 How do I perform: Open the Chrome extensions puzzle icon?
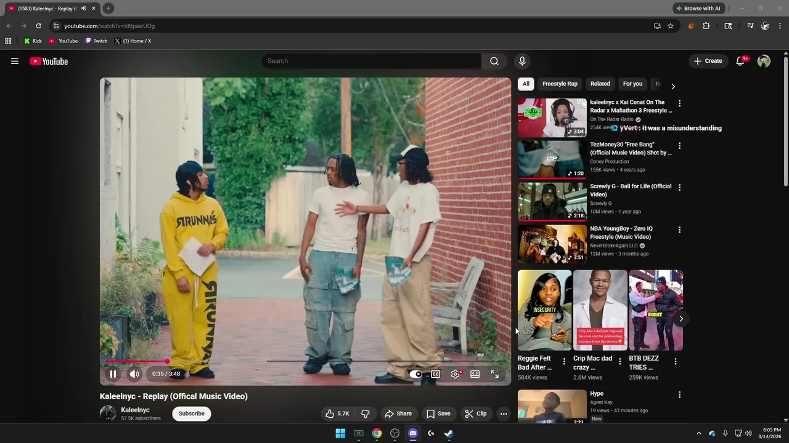(x=706, y=26)
